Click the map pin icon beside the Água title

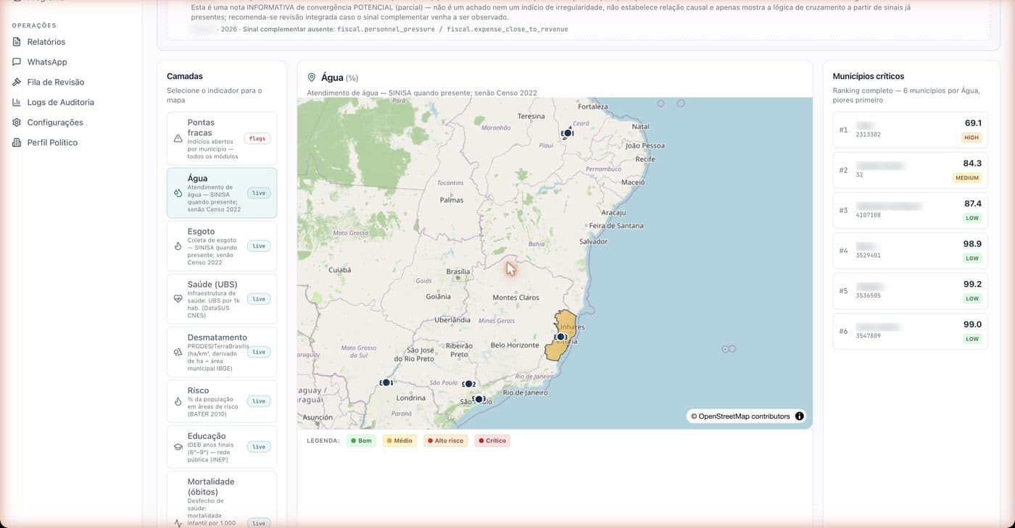pyautogui.click(x=312, y=77)
